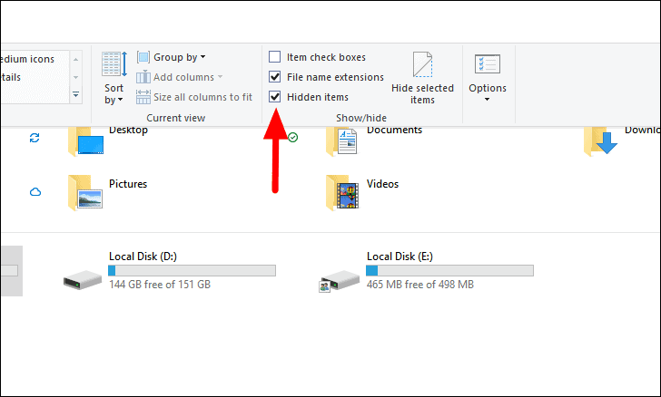The image size is (661, 397).
Task: Open the Sort by menu icon
Action: [114, 64]
